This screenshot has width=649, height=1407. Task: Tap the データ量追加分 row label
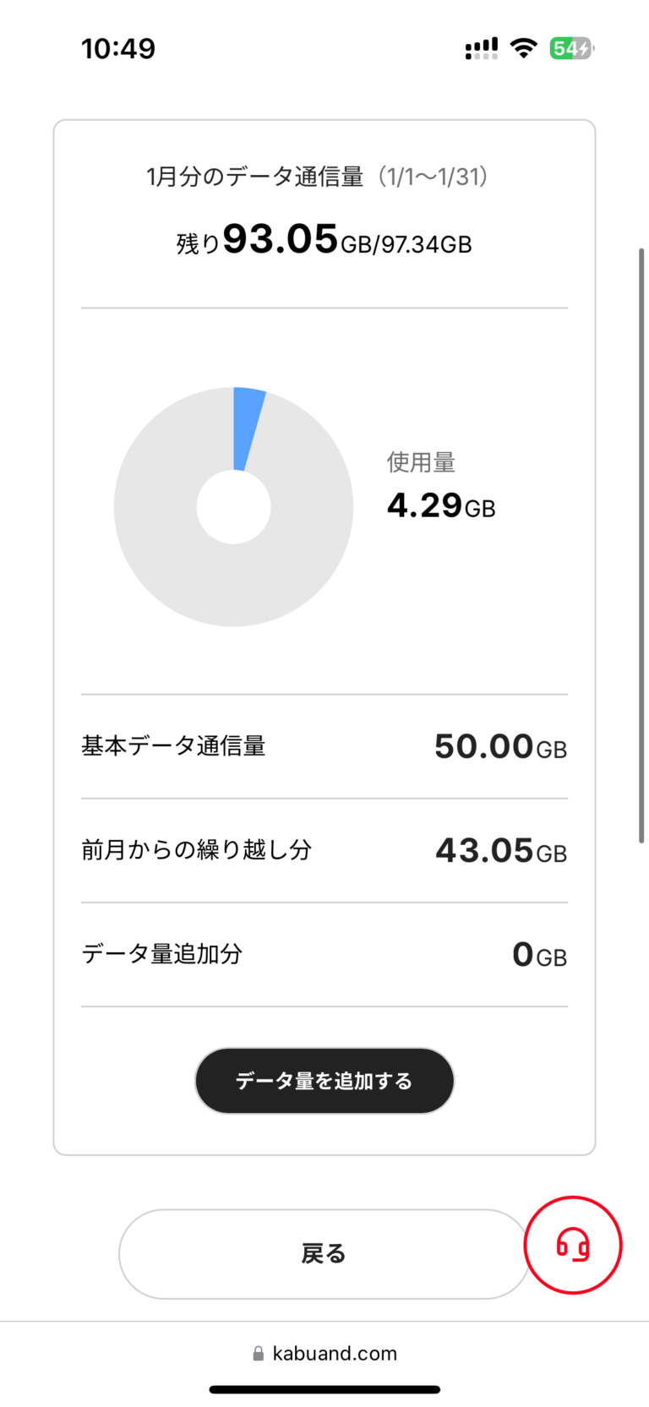pyautogui.click(x=161, y=954)
